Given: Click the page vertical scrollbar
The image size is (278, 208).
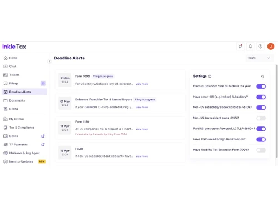Looking at the screenshot, I should [x=277, y=111].
